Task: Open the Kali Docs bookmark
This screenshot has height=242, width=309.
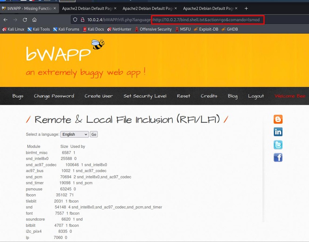Action: (x=93, y=29)
